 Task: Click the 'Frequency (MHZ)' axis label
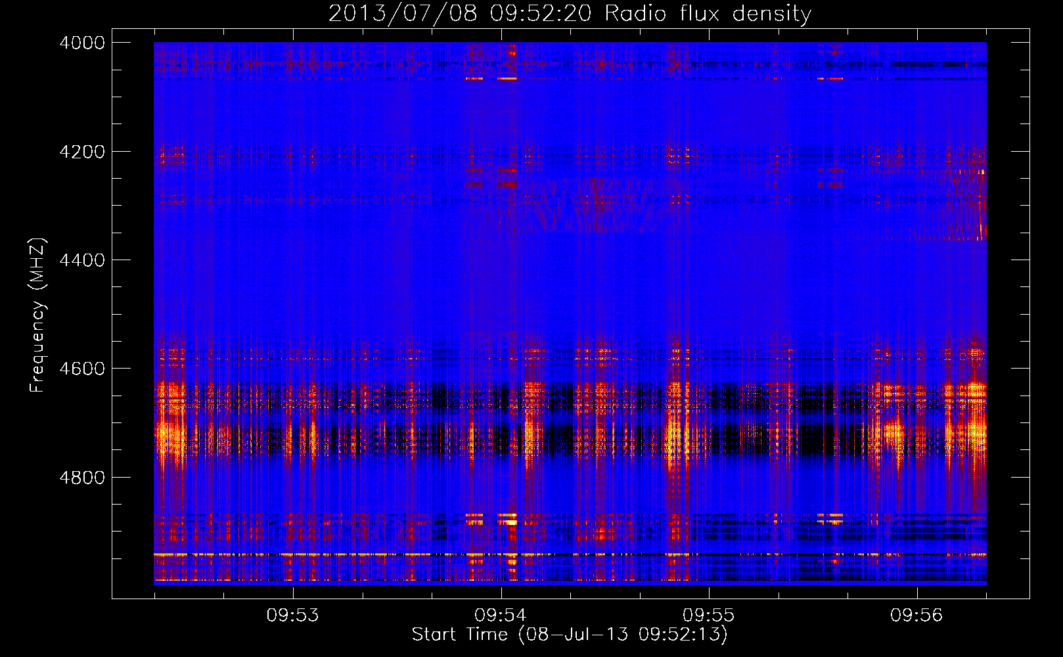(x=37, y=315)
